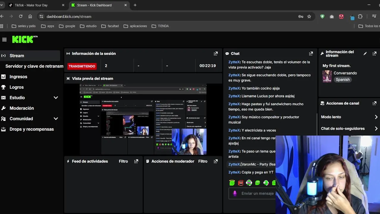This screenshot has height=214, width=380.
Task: Open the Todos los marcadores folder
Action: (x=369, y=26)
